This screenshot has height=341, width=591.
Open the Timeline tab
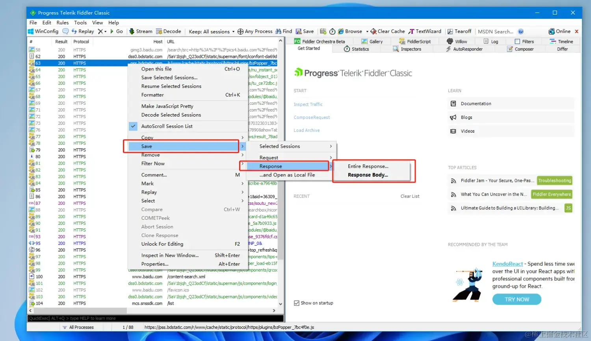[x=561, y=41]
